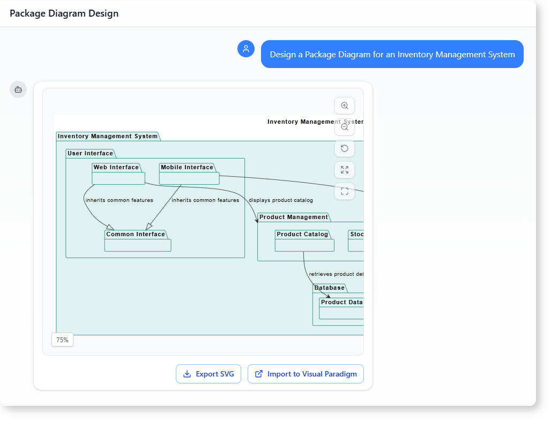Image resolution: width=551 pixels, height=422 pixels.
Task: Click the Package Diagram Design title
Action: pos(64,13)
